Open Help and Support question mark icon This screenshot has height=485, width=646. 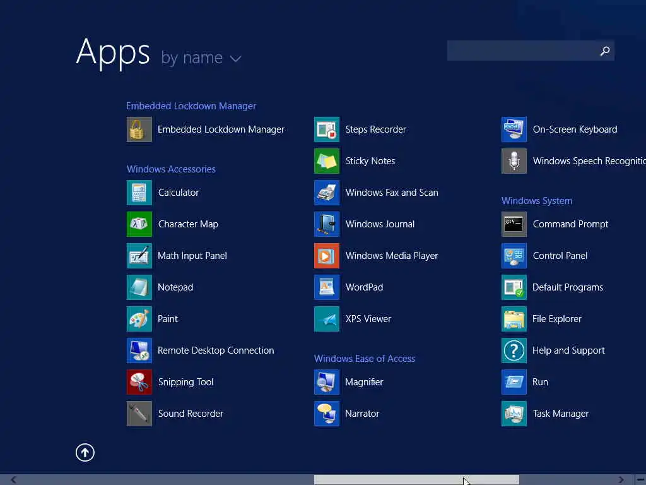pyautogui.click(x=514, y=350)
